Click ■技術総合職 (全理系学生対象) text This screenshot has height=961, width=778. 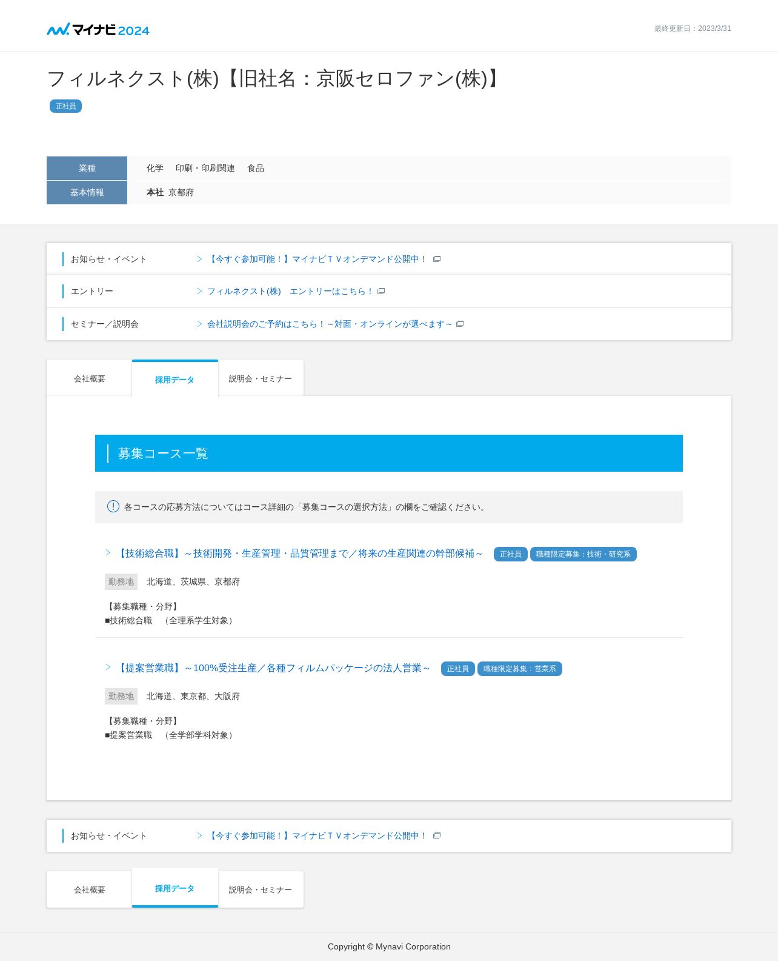(170, 620)
